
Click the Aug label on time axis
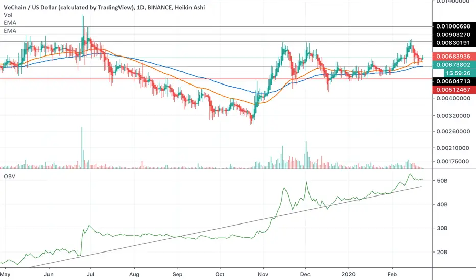tap(134, 274)
